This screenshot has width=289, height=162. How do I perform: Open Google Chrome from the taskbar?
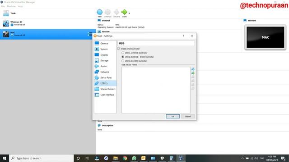tap(125, 158)
